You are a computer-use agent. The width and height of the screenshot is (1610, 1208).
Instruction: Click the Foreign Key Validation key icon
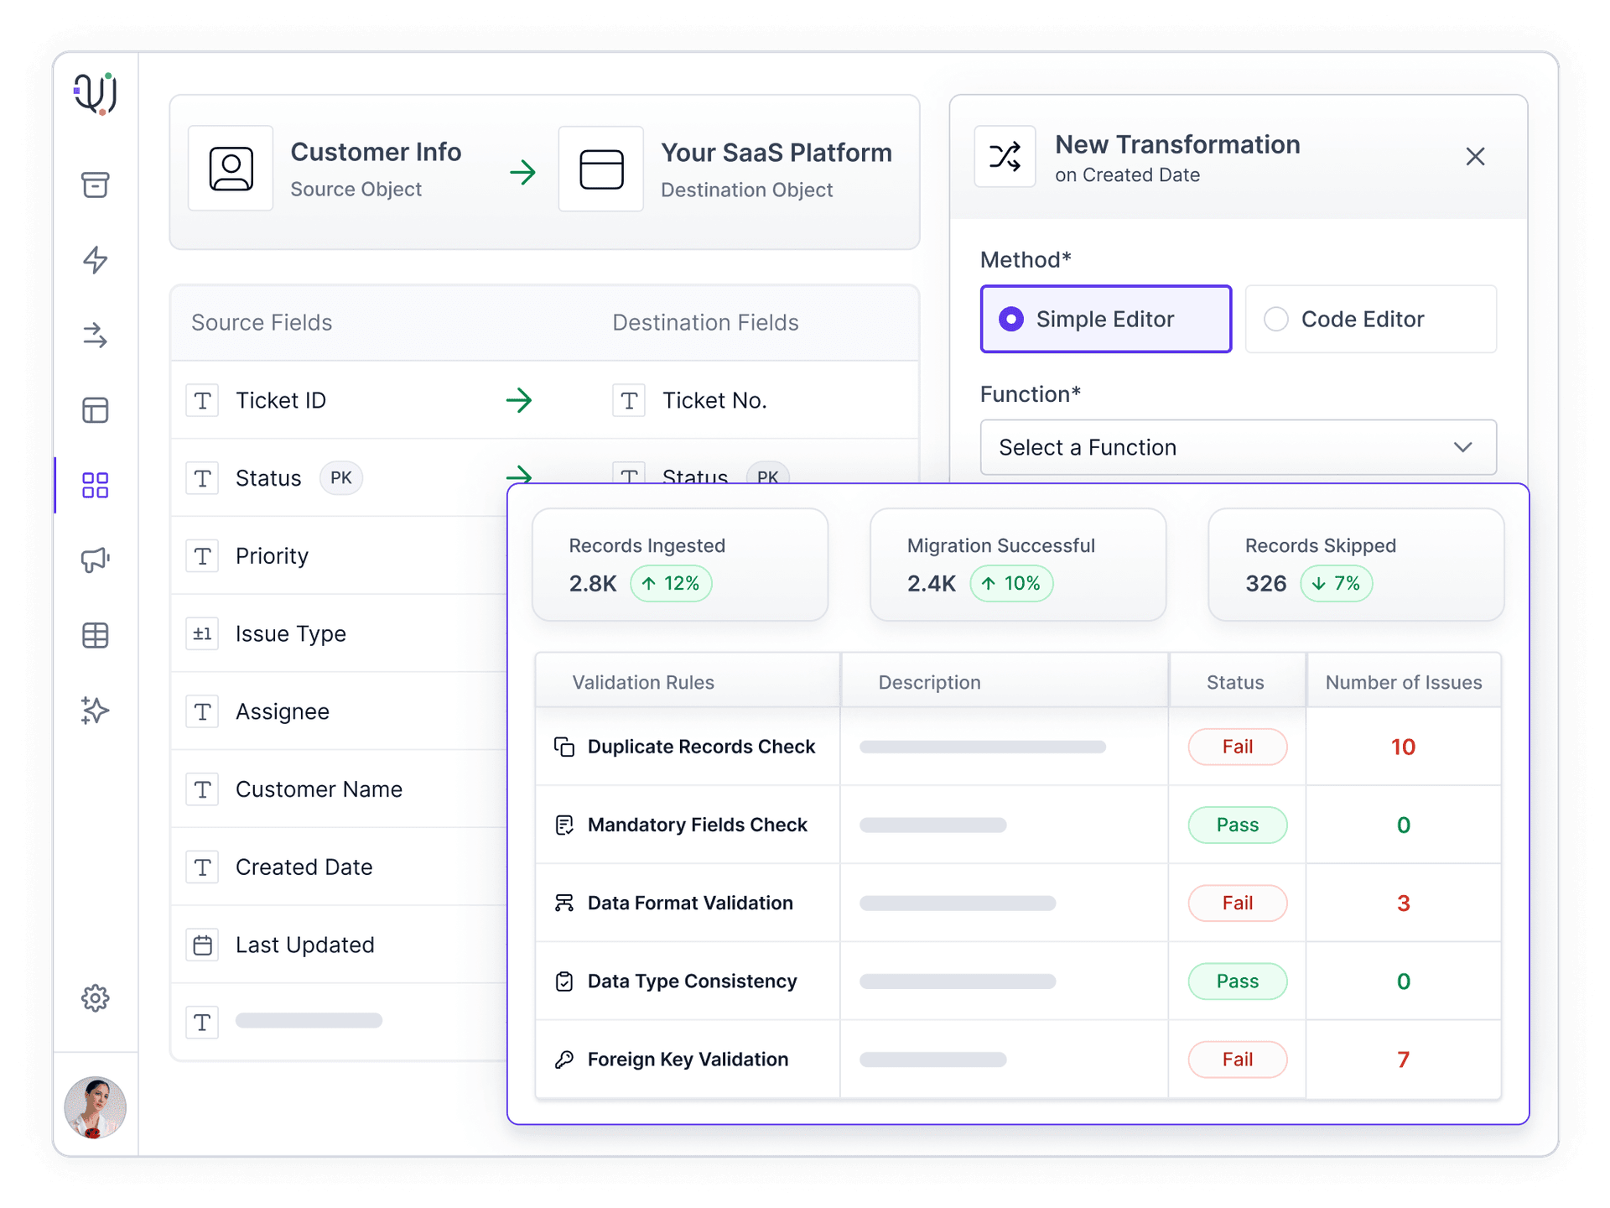pyautogui.click(x=564, y=1060)
